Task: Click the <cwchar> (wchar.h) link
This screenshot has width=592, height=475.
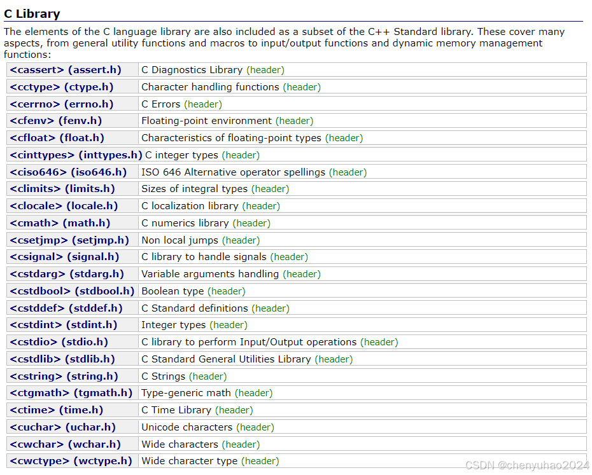Action: pyautogui.click(x=66, y=444)
